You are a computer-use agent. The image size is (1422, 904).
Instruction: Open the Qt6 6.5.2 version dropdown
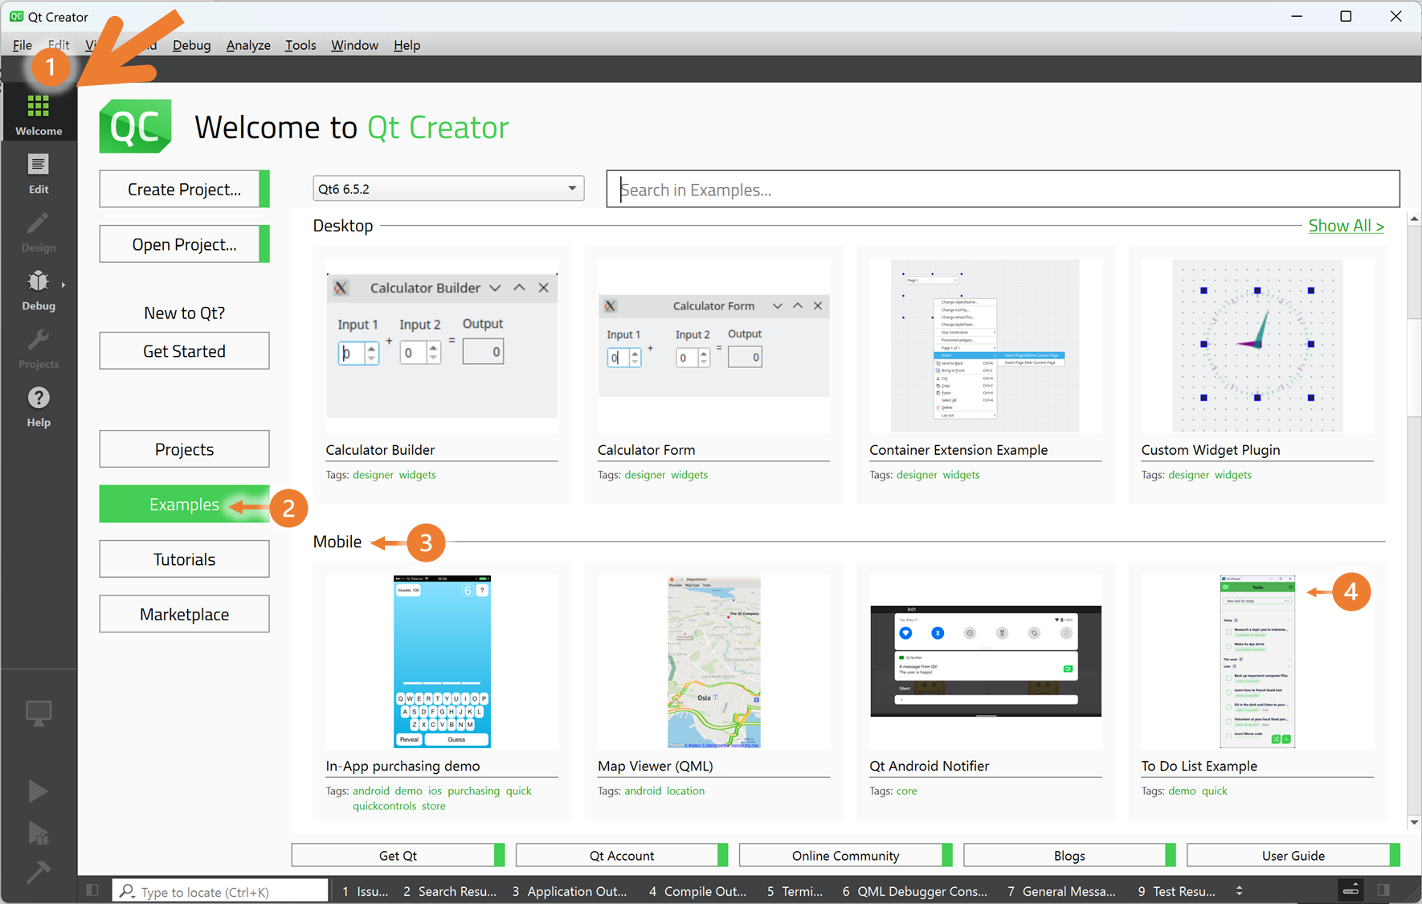click(x=448, y=189)
